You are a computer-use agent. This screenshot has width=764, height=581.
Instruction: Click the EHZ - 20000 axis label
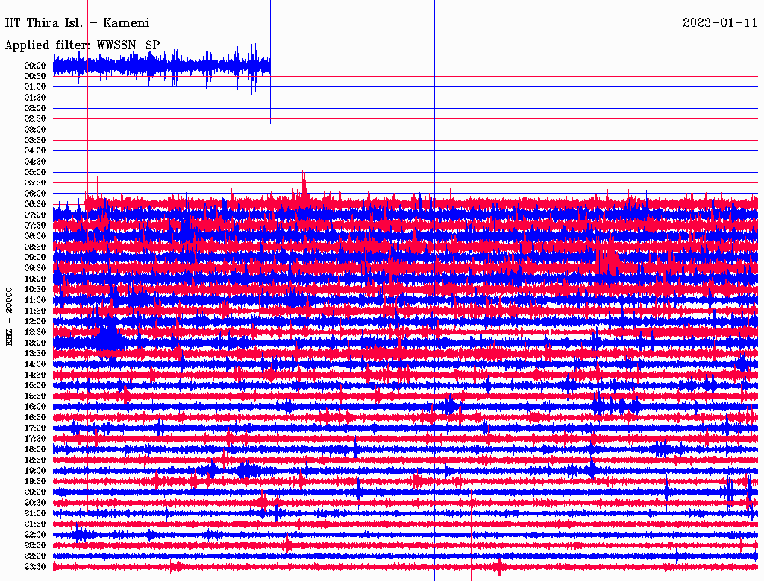[x=9, y=317]
